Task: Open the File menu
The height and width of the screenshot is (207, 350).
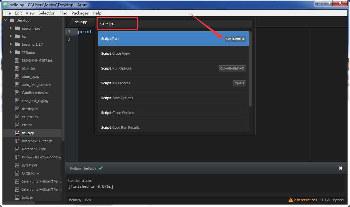Action: click(8, 13)
